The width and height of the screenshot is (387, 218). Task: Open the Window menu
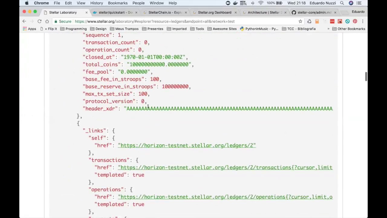pyautogui.click(x=157, y=3)
